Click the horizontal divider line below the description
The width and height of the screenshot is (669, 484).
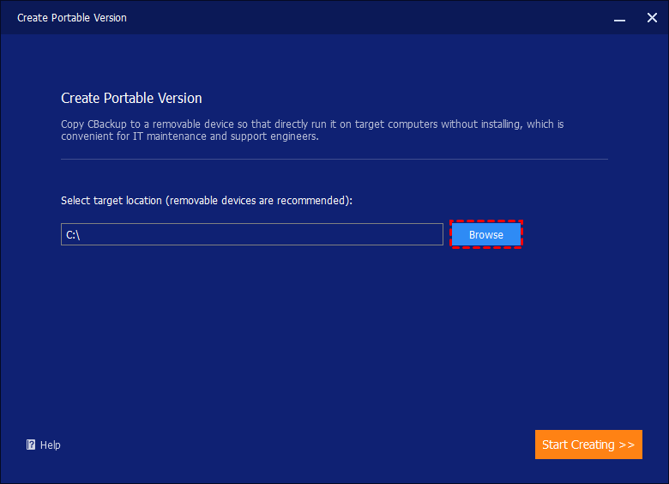point(334,159)
